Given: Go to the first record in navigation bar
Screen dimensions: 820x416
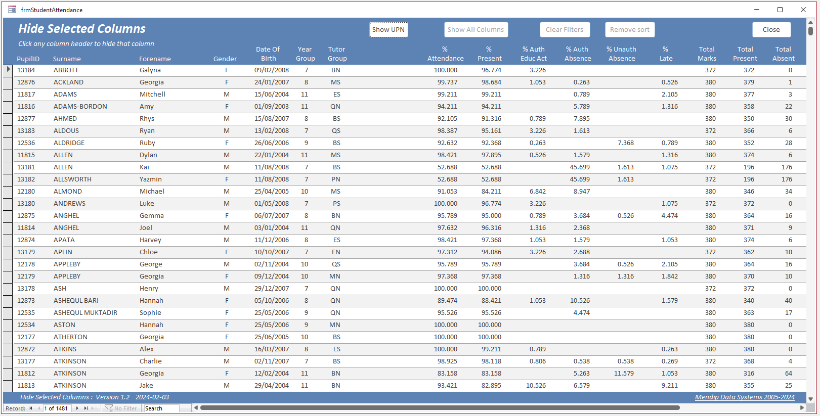Looking at the screenshot, I should coord(30,408).
